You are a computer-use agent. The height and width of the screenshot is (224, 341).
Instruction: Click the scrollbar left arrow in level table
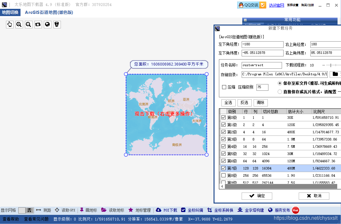coord(222,187)
